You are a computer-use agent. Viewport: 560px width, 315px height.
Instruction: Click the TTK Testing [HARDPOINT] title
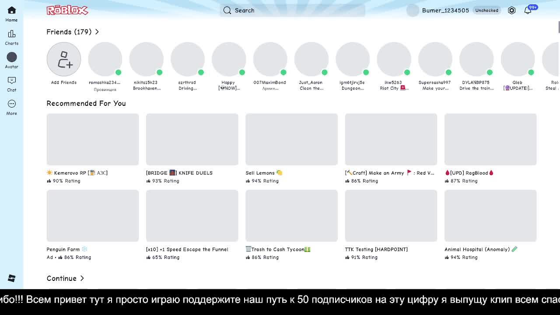[376, 249]
